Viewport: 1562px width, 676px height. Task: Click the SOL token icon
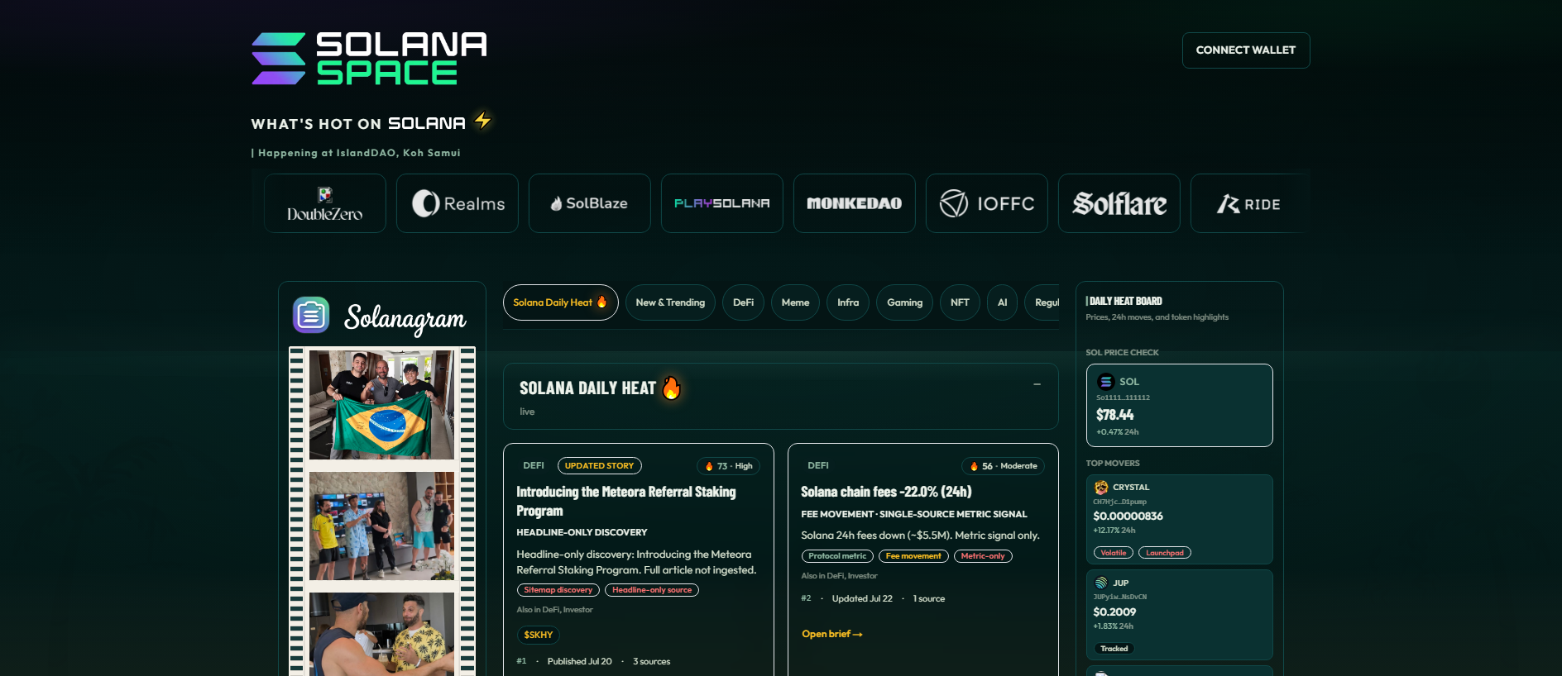1106,382
